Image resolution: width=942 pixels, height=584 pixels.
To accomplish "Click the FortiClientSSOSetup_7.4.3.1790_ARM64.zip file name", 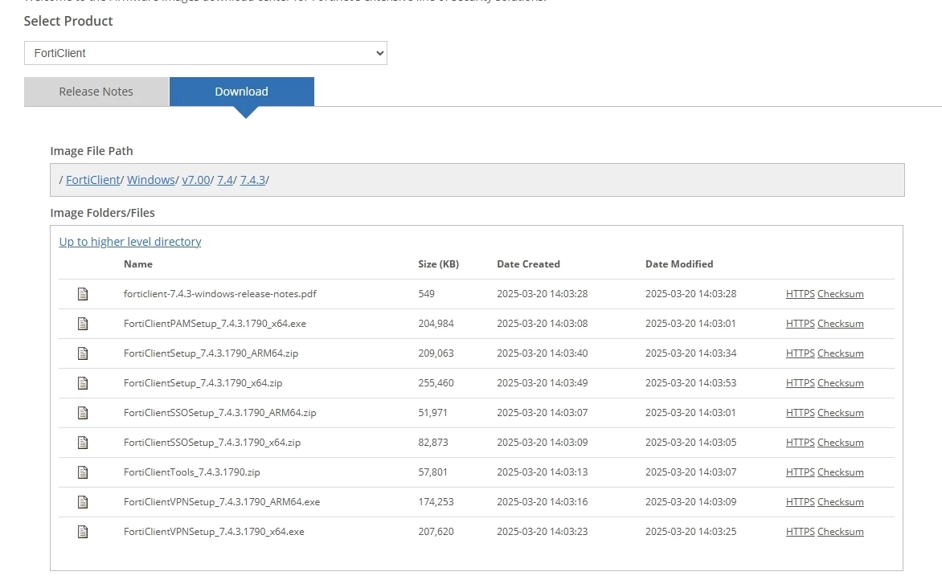I will click(220, 412).
